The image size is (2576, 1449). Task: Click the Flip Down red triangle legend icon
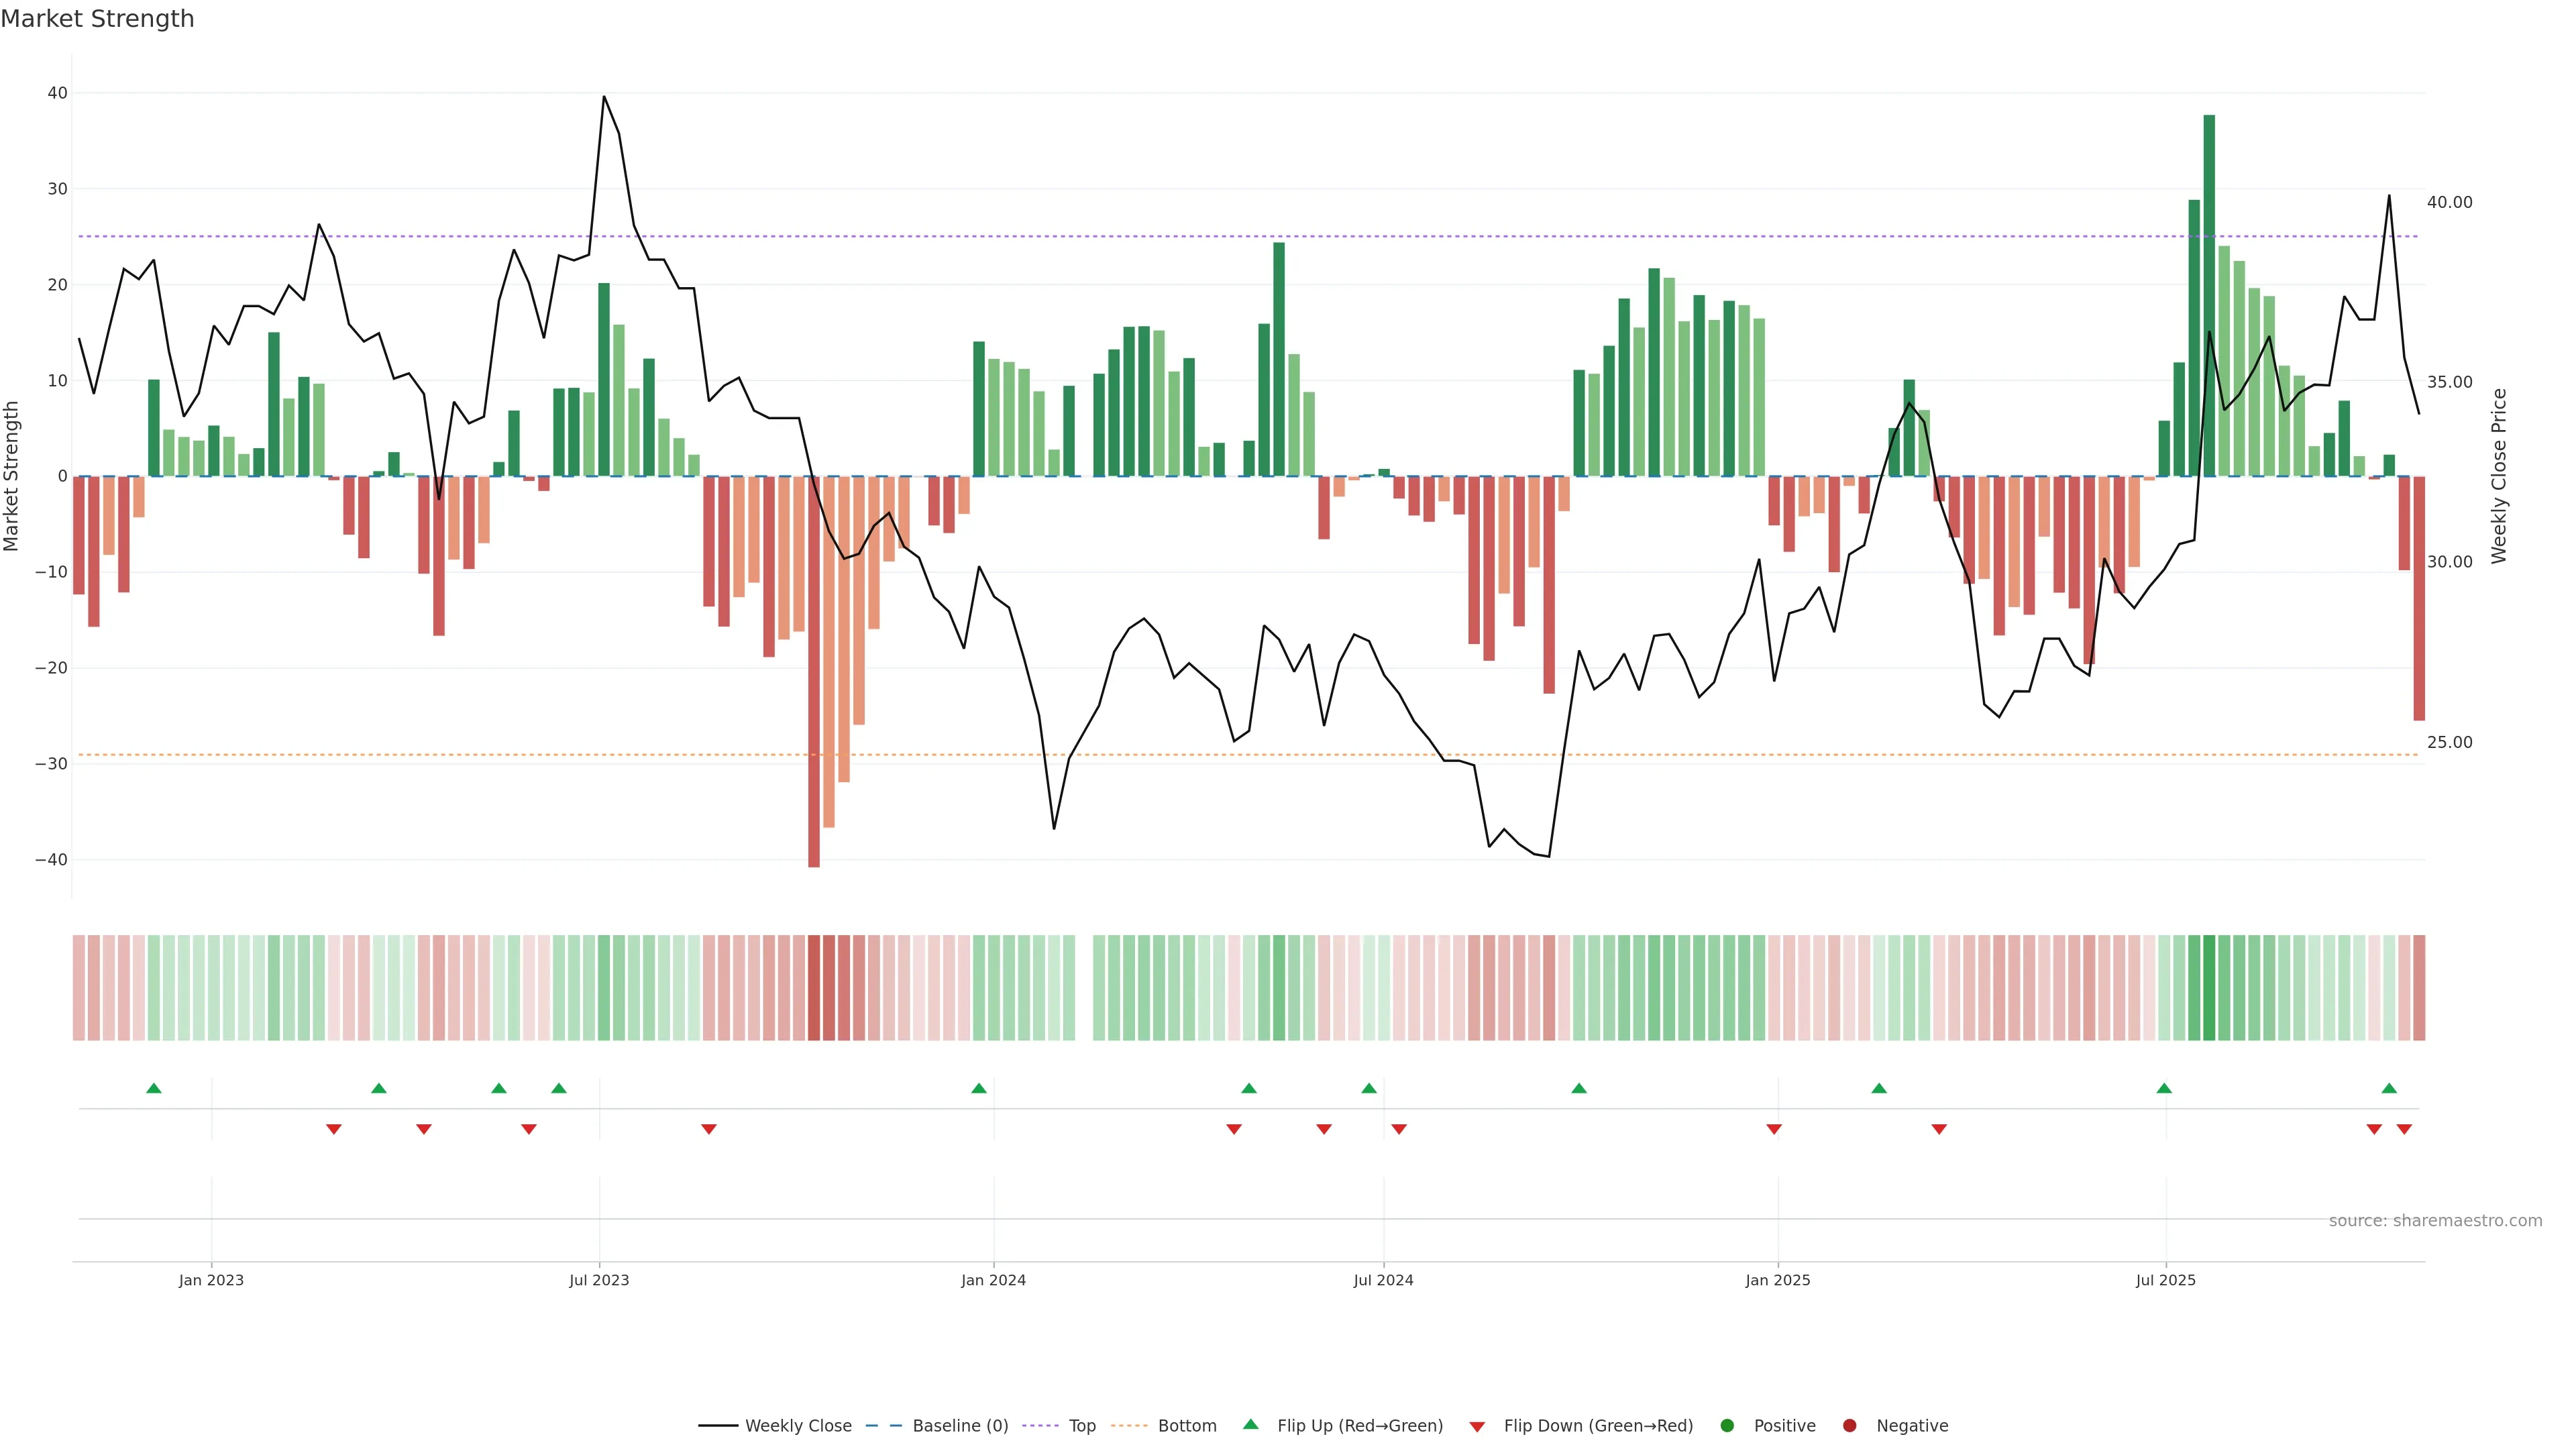point(1476,1427)
